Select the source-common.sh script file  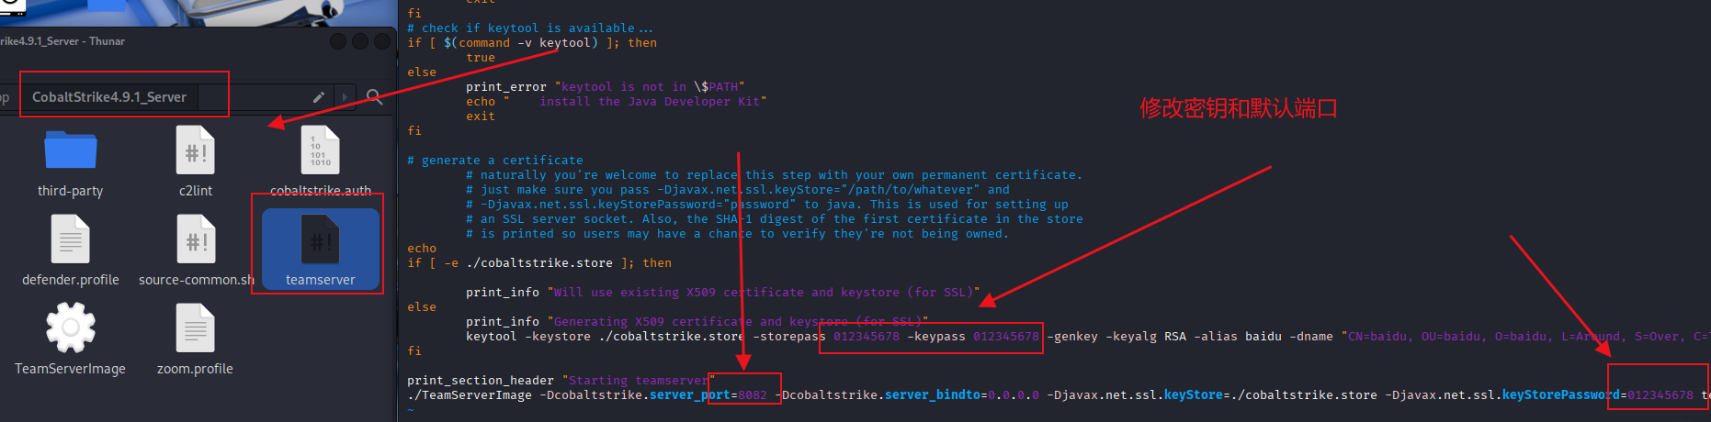click(196, 251)
